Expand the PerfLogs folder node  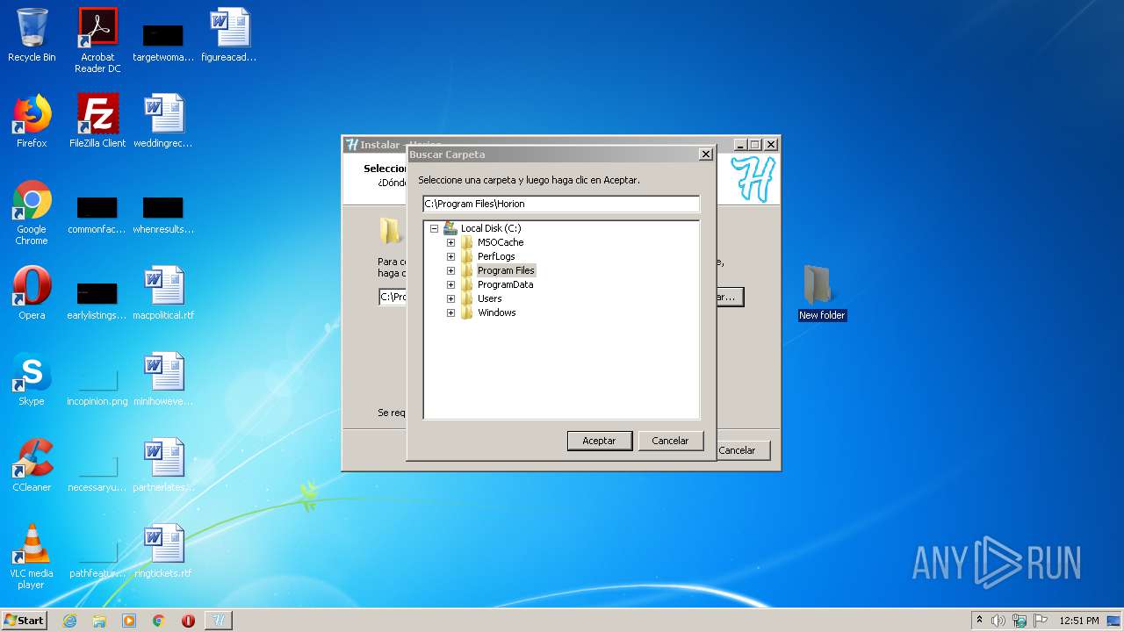pyautogui.click(x=450, y=256)
